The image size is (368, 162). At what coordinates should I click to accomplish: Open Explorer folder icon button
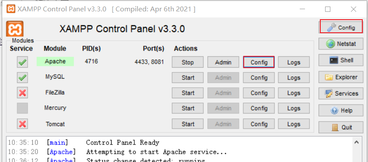341,77
